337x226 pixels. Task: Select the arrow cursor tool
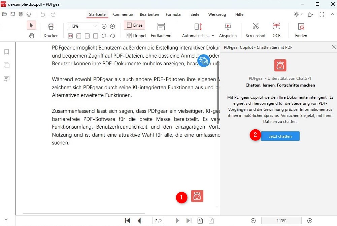pyautogui.click(x=31, y=25)
